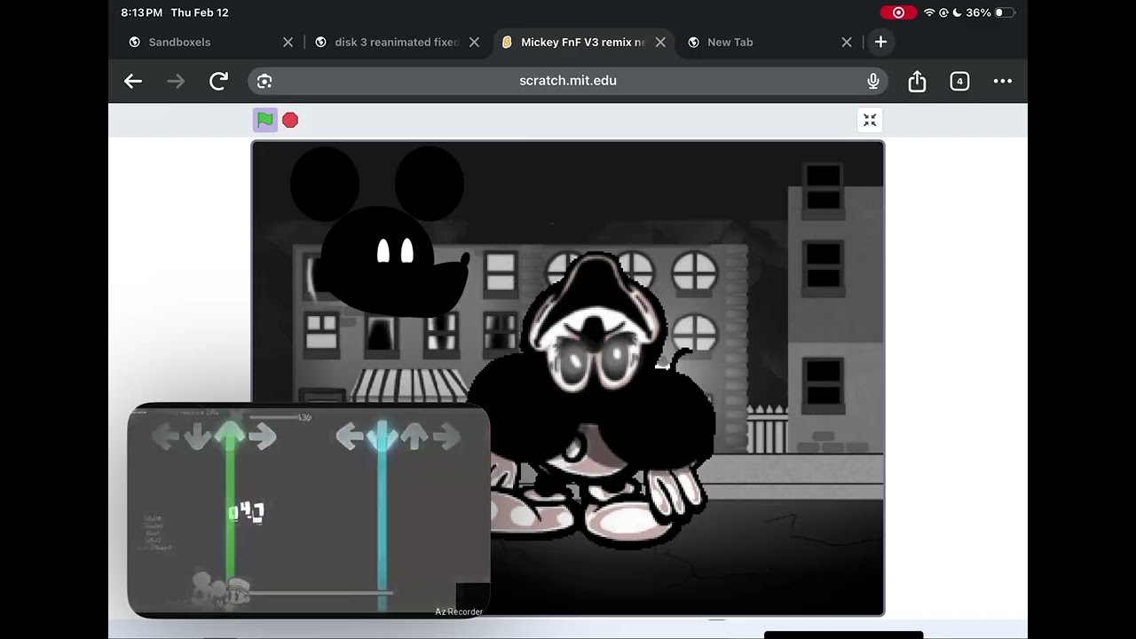Screen dimensions: 1136x639
Task: Click the green flag to start the project
Action: pyautogui.click(x=264, y=120)
